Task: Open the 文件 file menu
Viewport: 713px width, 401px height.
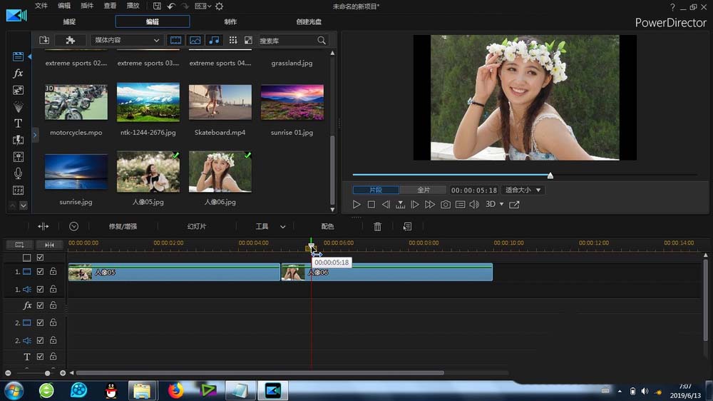Action: 41,6
